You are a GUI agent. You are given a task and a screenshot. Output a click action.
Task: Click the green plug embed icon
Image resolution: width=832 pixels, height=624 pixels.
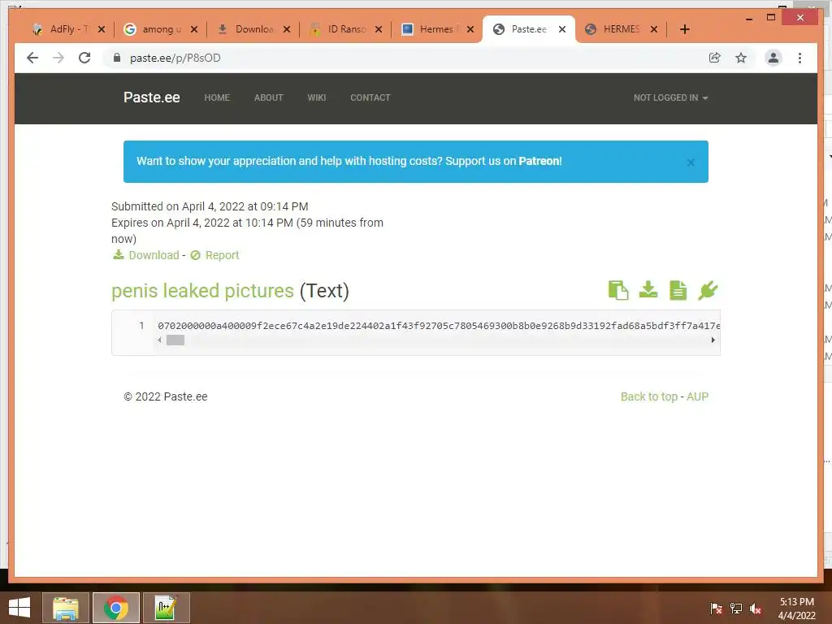click(x=708, y=290)
